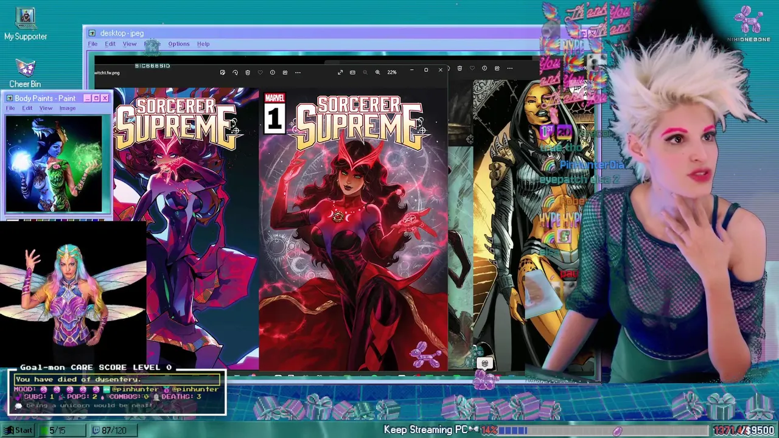Open Options menu in desktop - jpeg window
Screen dimensions: 779x438
tap(179, 44)
